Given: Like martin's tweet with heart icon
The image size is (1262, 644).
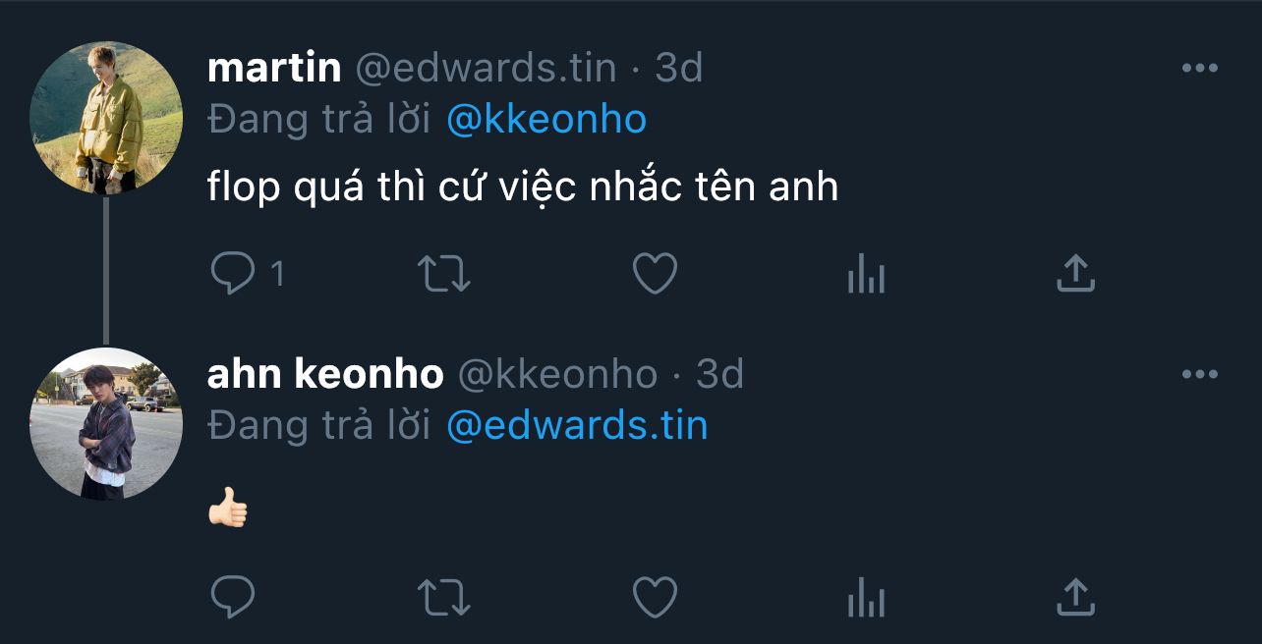Looking at the screenshot, I should [655, 274].
